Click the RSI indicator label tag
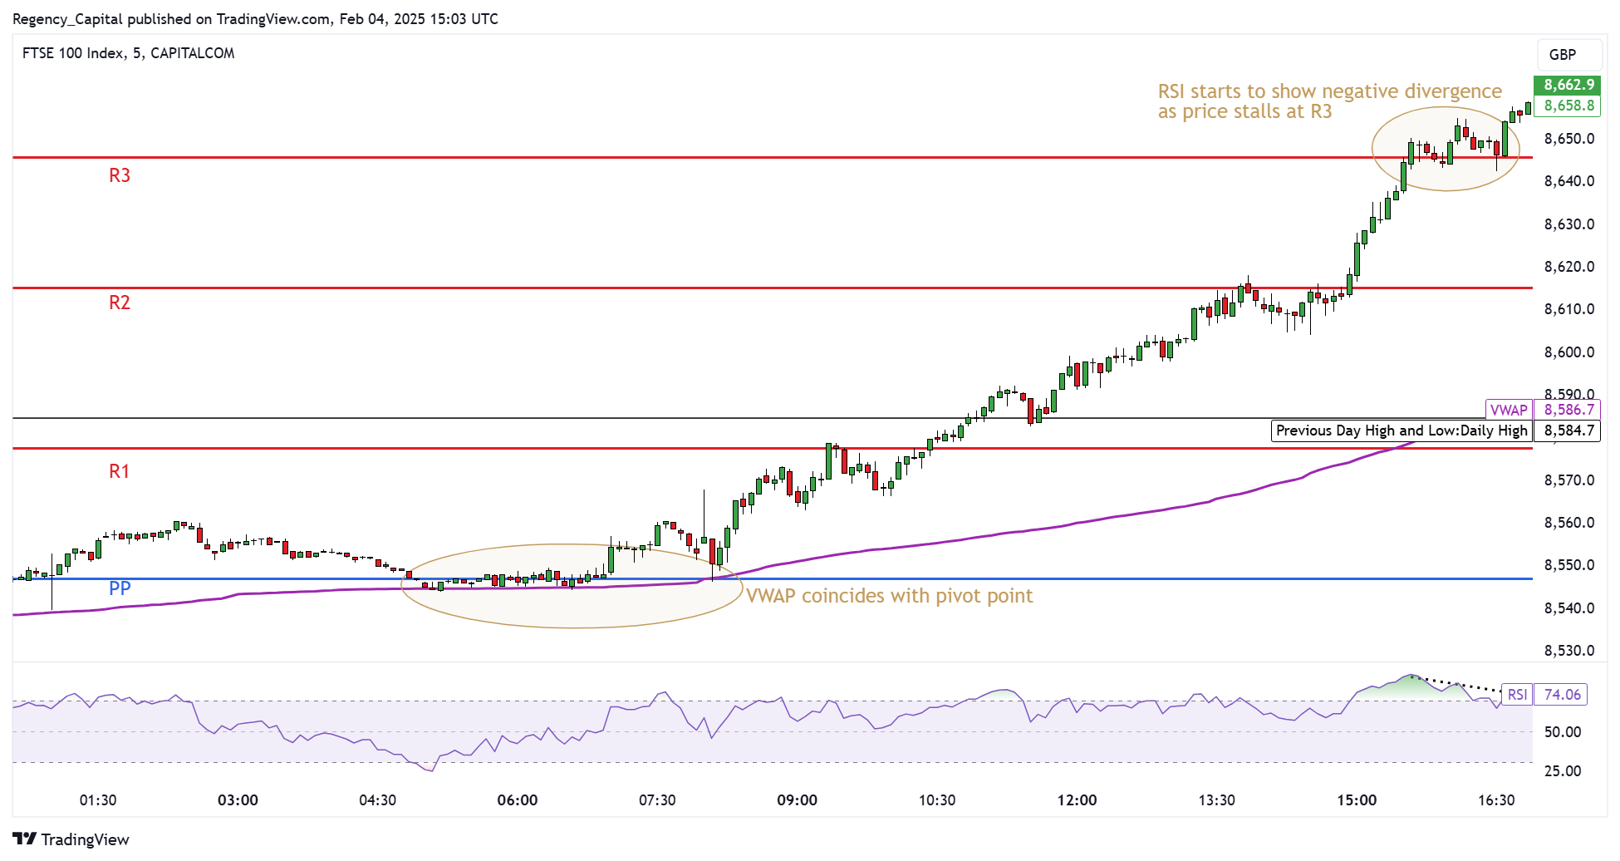The image size is (1620, 861). [1517, 695]
